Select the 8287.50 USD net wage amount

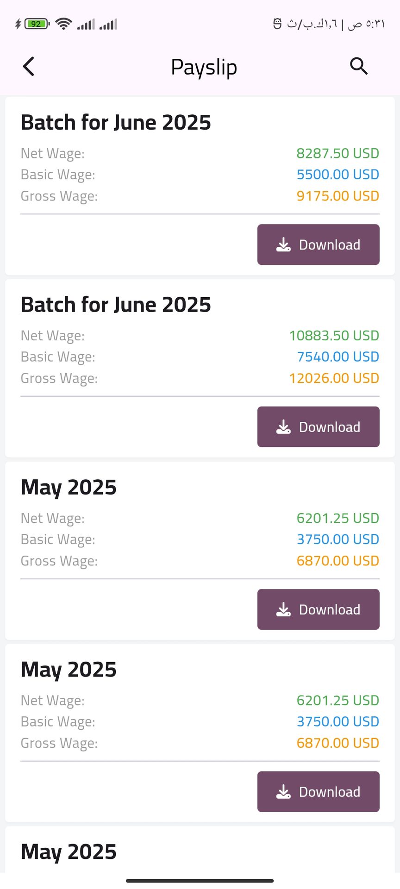point(337,153)
